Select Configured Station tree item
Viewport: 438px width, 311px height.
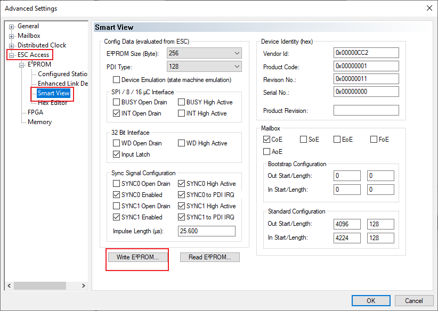click(62, 74)
